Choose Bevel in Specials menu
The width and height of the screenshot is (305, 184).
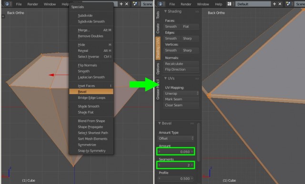(x=91, y=92)
